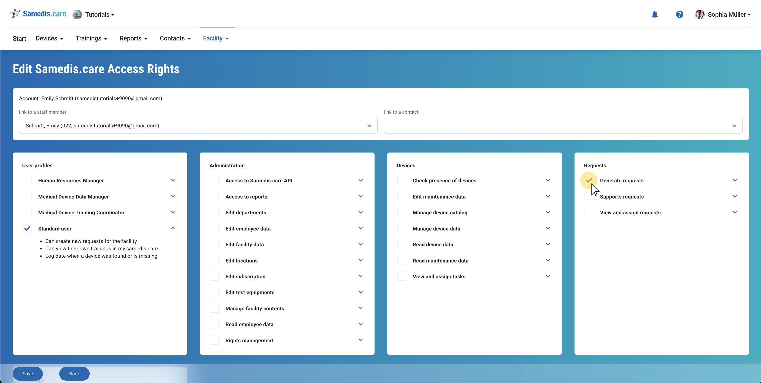
Task: Tick the Edit subscription checkbox
Action: coord(215,276)
